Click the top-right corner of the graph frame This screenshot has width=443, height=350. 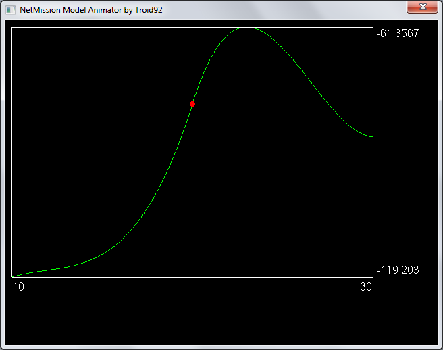click(x=373, y=28)
